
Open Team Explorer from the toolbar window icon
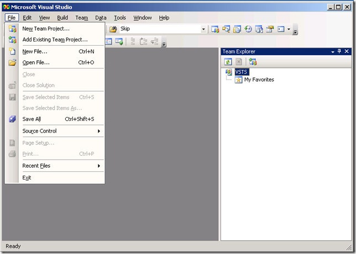(x=215, y=29)
